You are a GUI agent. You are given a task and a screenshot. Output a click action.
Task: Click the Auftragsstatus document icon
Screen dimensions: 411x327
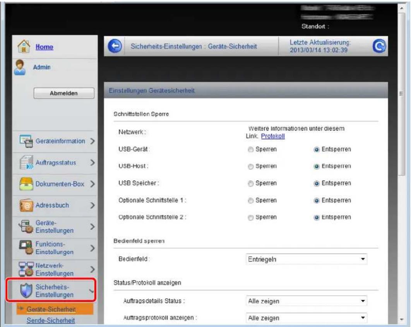coord(26,163)
